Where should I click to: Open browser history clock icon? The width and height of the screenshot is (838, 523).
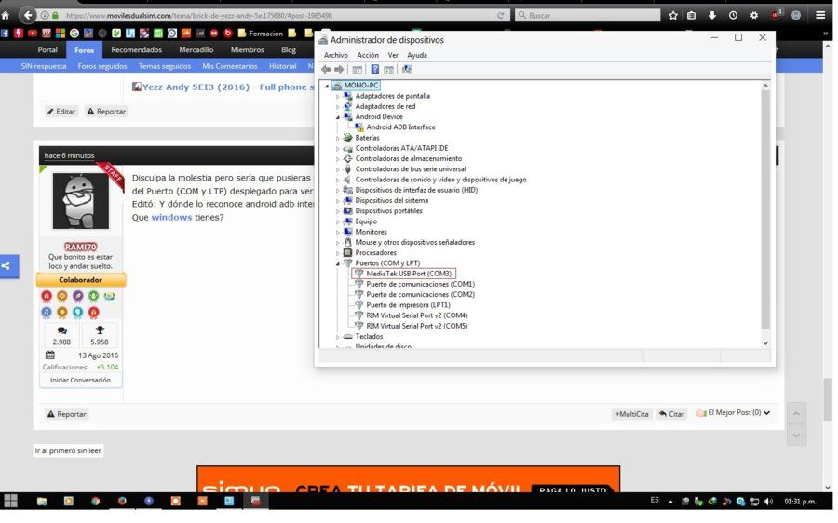pos(733,16)
